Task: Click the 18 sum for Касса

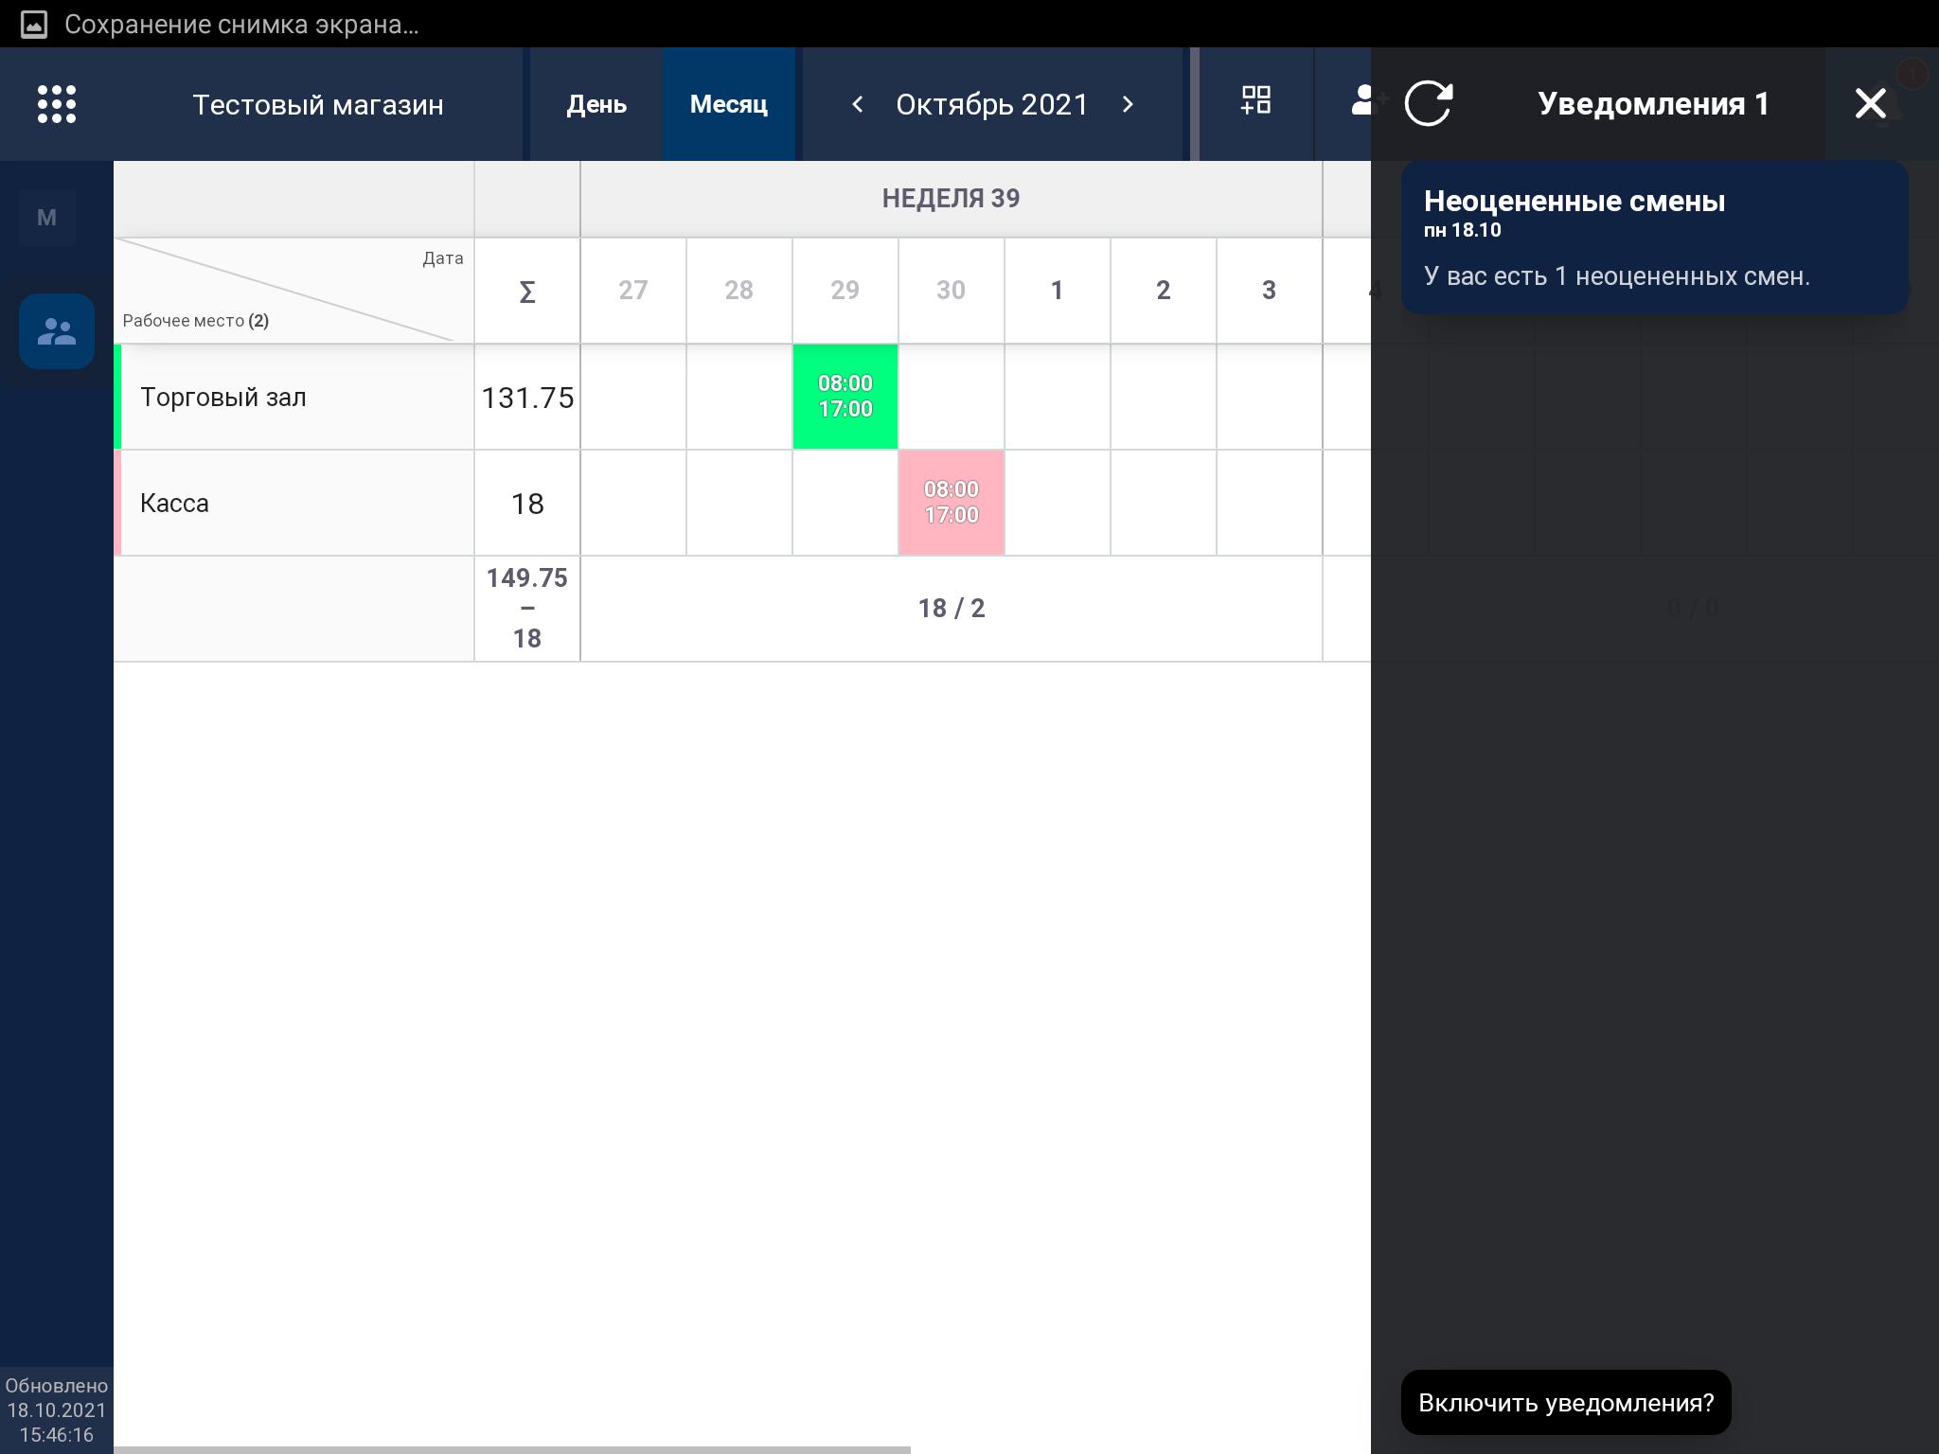Action: [x=527, y=504]
